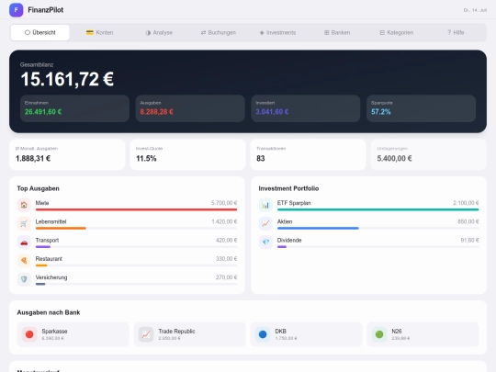This screenshot has height=372, width=496.
Task: Click the Transport car icon
Action: pos(24,242)
